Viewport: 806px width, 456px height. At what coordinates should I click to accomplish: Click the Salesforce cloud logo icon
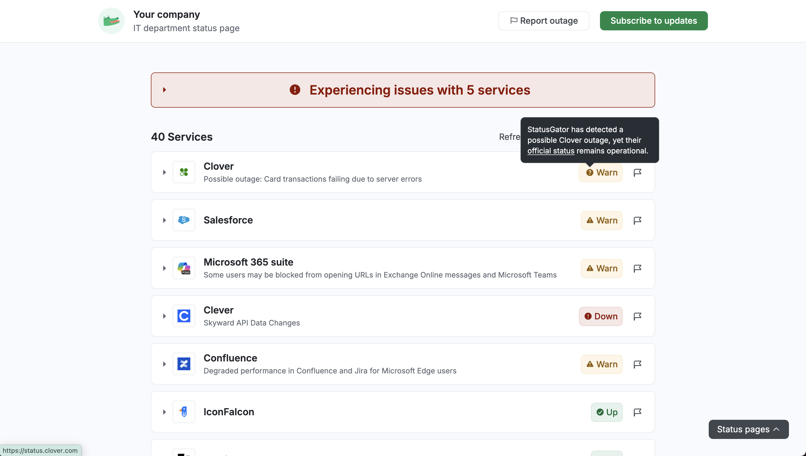pyautogui.click(x=184, y=220)
